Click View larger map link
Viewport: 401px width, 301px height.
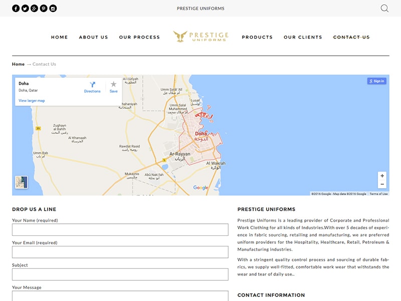click(32, 101)
